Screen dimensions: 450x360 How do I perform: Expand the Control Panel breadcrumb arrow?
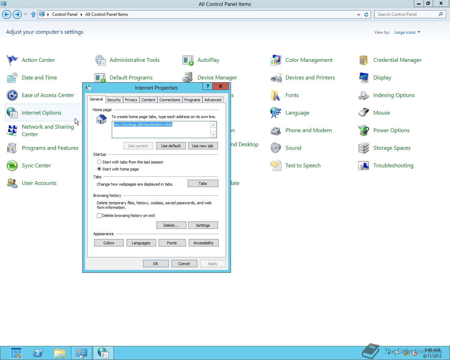(x=82, y=14)
